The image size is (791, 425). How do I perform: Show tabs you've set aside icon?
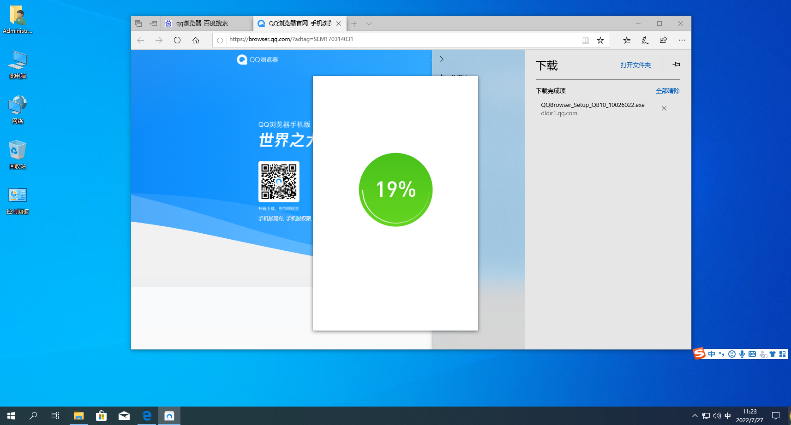138,24
